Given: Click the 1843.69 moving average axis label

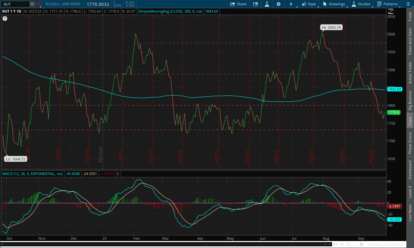Looking at the screenshot, I should tap(395, 89).
